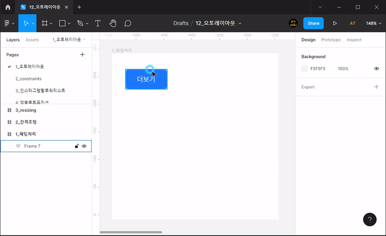The height and width of the screenshot is (236, 386).
Task: Click the Share button
Action: [x=313, y=23]
